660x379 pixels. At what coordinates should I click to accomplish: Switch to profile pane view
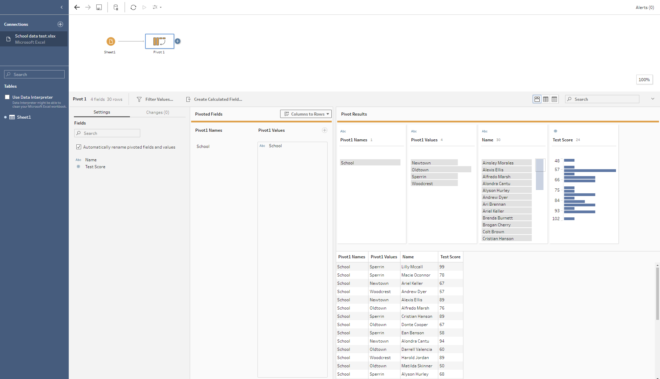click(x=537, y=99)
